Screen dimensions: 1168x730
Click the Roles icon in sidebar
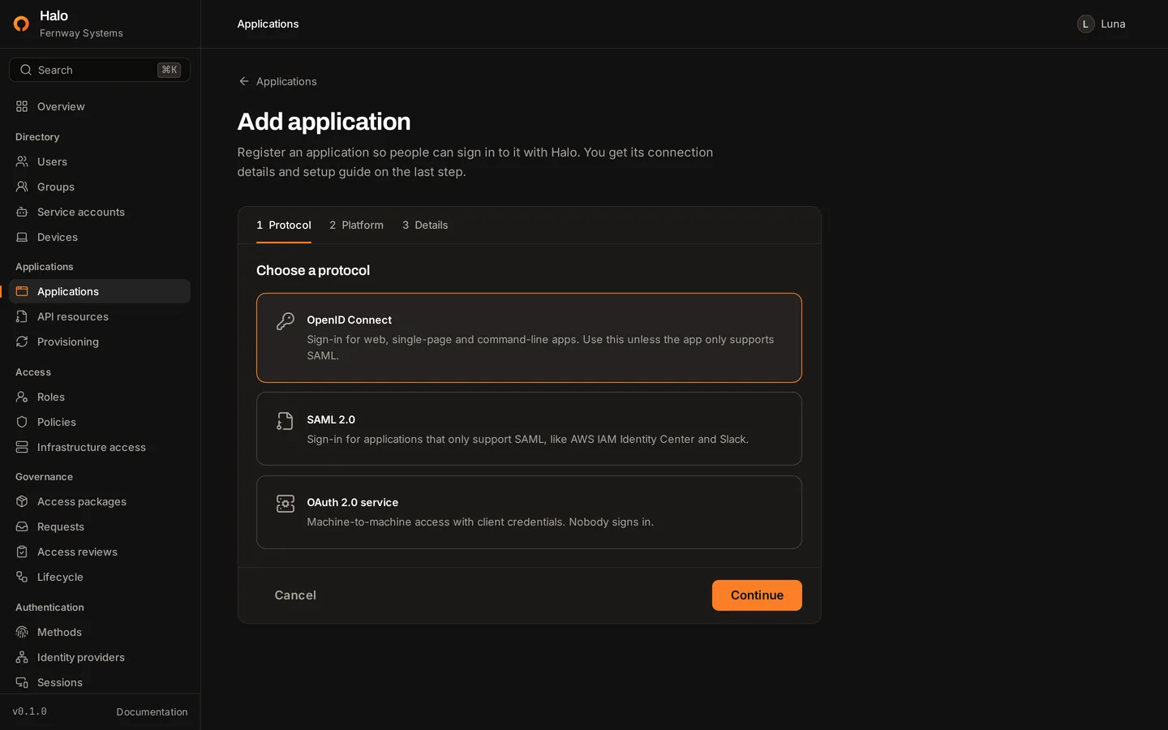pos(22,397)
